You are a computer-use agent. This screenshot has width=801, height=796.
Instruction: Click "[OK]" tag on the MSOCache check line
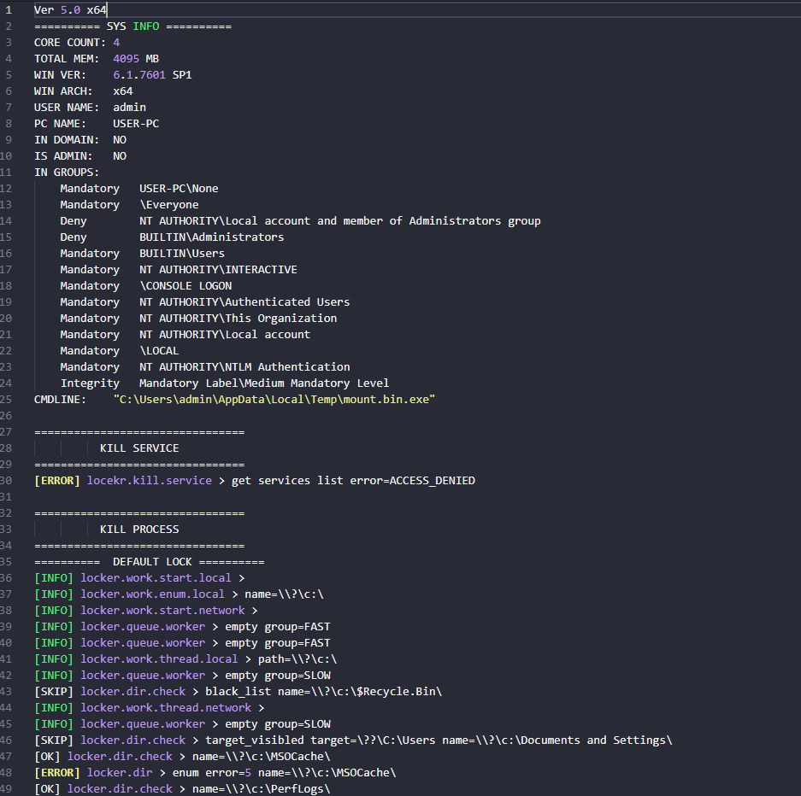pos(47,757)
